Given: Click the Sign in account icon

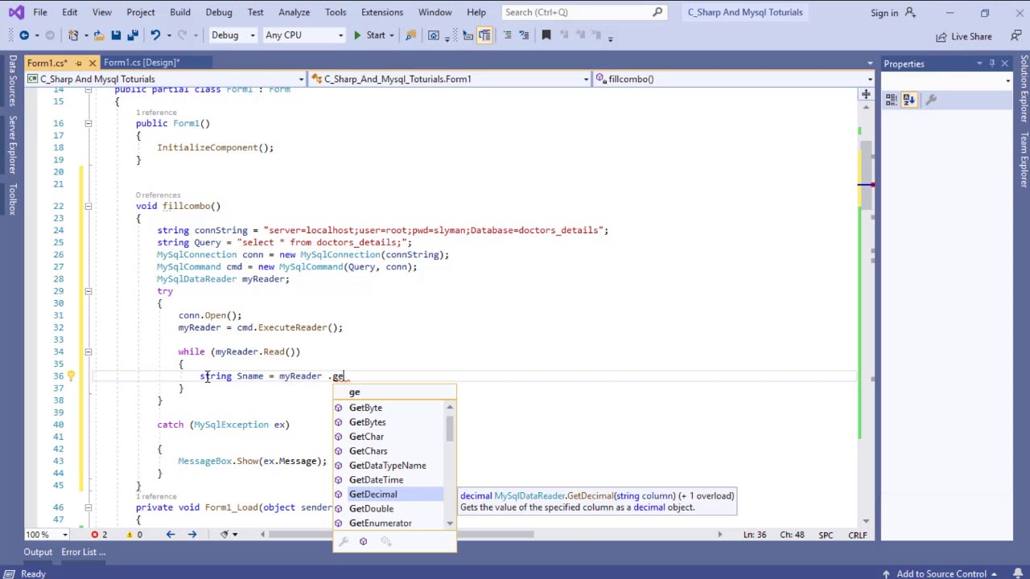Looking at the screenshot, I should (x=910, y=12).
